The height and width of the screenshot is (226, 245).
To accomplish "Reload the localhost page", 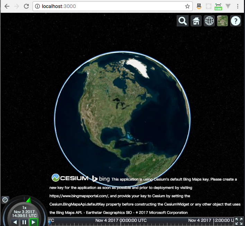I will 26,6.
